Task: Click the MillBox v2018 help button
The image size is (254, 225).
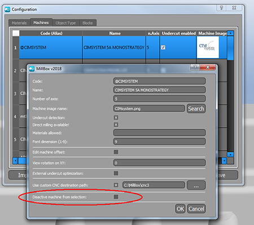Action: (195, 67)
